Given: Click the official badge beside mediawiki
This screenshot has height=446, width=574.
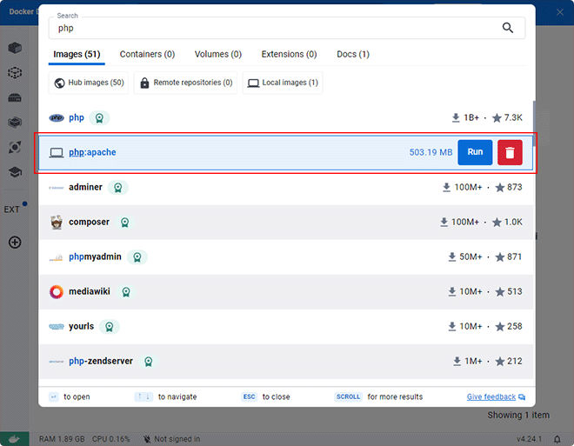Looking at the screenshot, I should (x=126, y=291).
